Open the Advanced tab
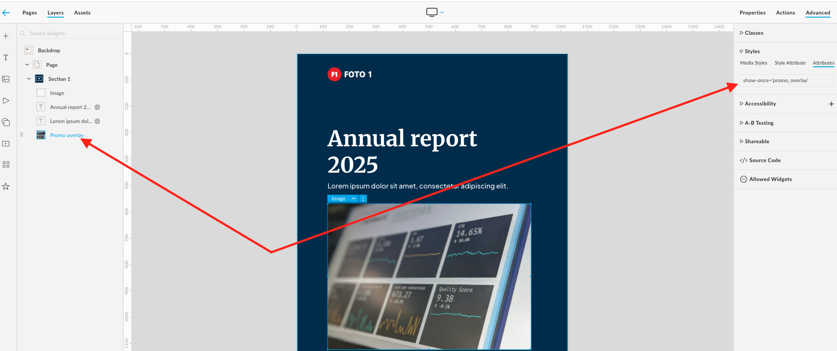837x351 pixels. tap(818, 13)
